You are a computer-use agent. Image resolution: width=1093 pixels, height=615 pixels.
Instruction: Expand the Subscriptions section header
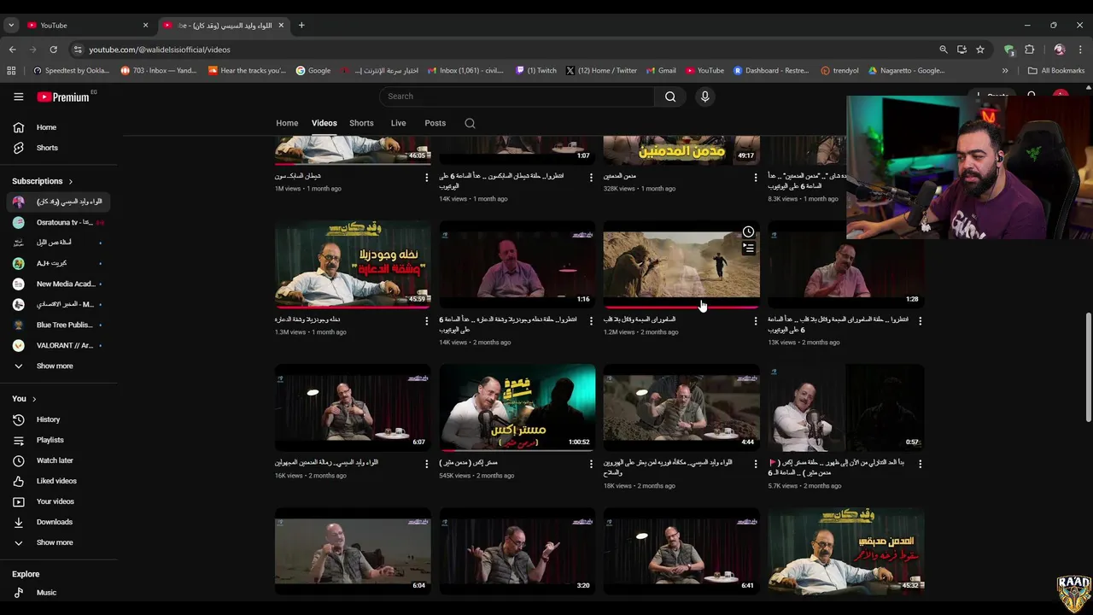43,181
